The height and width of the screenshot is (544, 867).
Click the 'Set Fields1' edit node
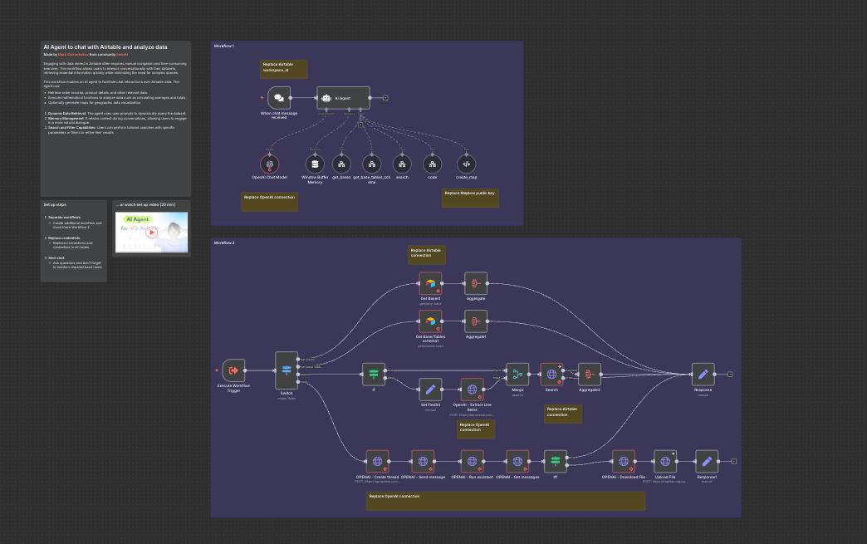coord(430,389)
